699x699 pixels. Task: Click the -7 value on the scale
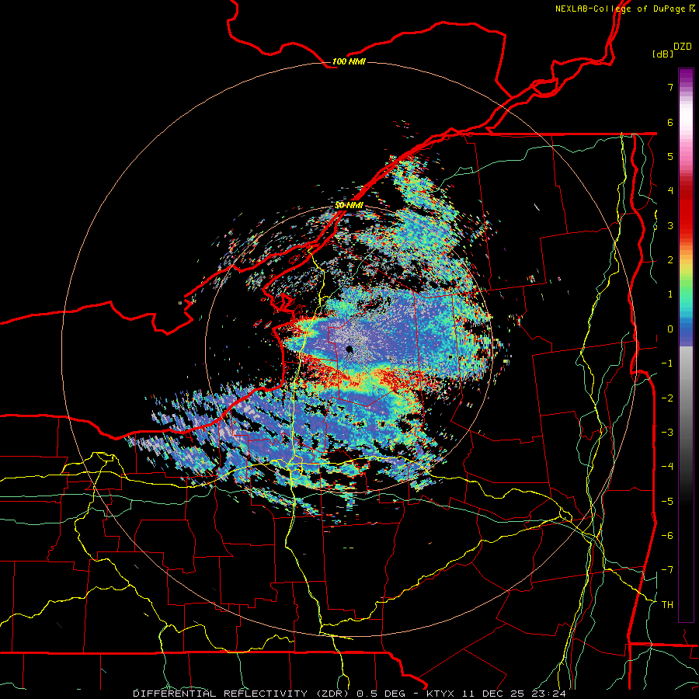[667, 570]
